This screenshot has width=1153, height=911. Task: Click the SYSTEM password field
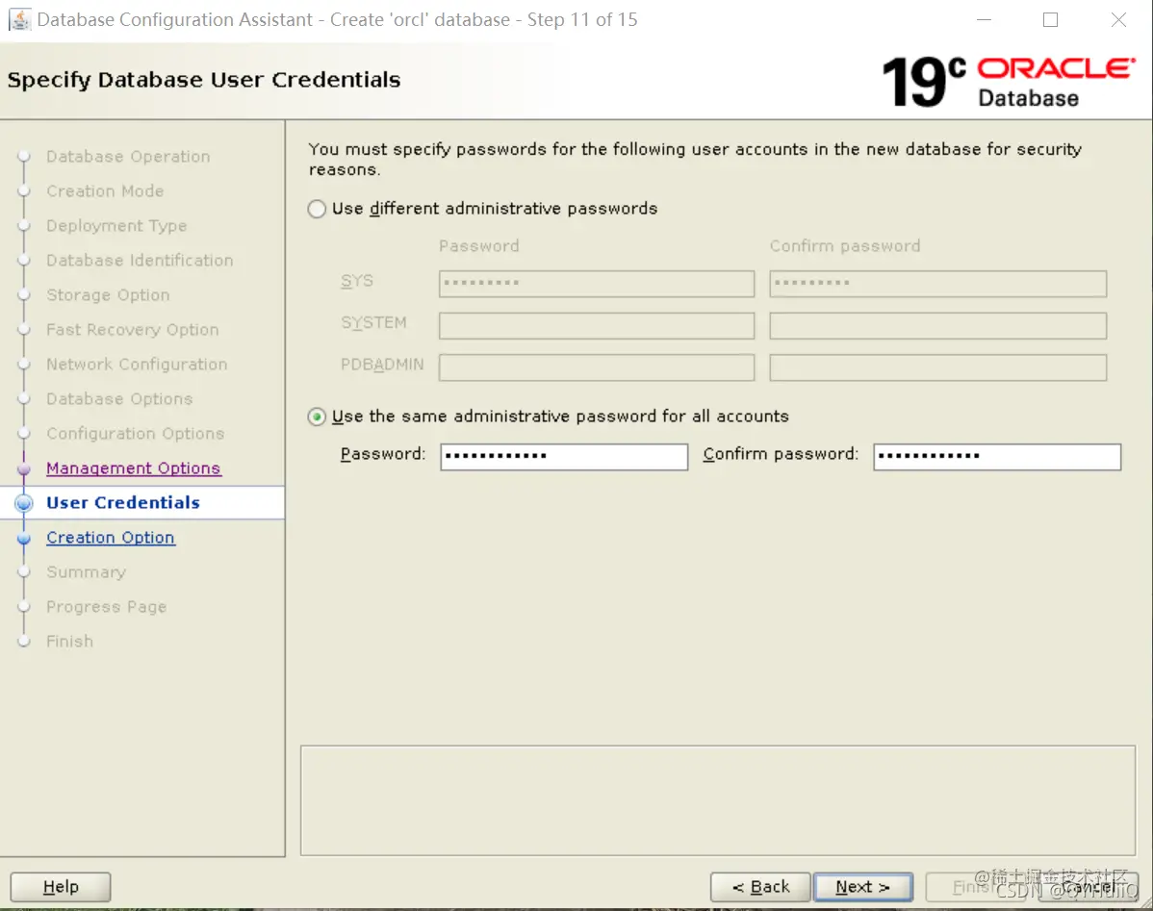click(597, 326)
